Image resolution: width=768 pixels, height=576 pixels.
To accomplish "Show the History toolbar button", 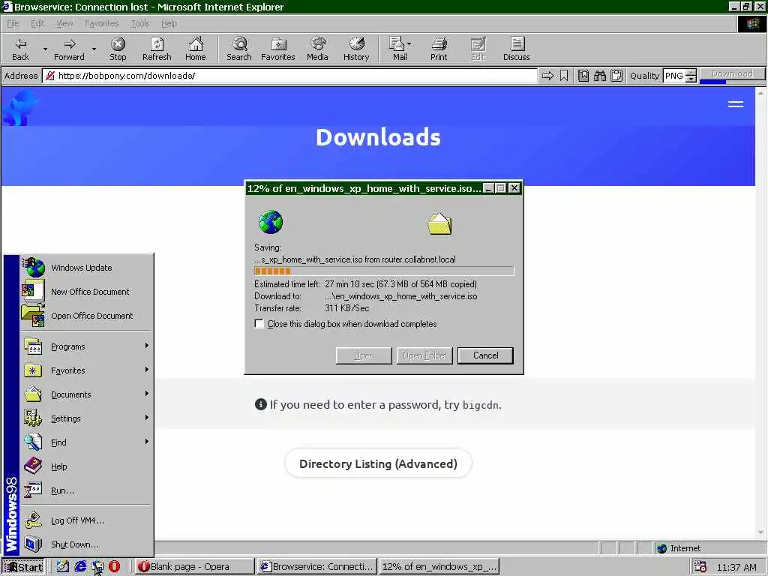I will point(356,49).
